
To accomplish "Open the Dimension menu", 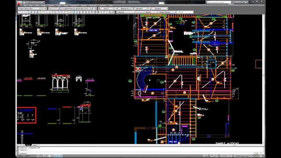I will click(74, 6).
